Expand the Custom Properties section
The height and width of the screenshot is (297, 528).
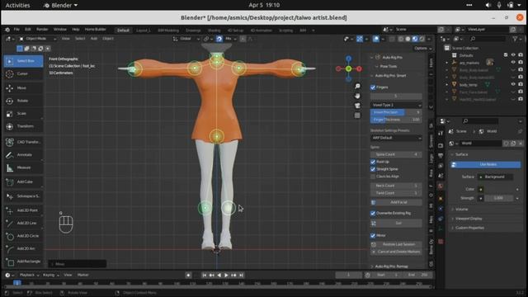(x=469, y=228)
